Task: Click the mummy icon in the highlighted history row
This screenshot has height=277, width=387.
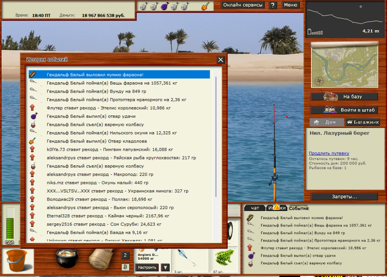Action: (x=33, y=74)
